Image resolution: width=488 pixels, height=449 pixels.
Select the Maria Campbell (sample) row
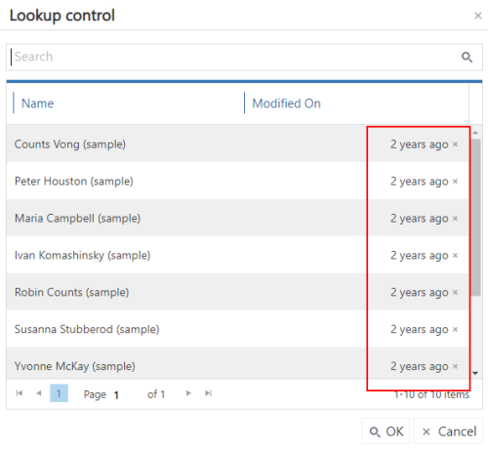click(237, 219)
